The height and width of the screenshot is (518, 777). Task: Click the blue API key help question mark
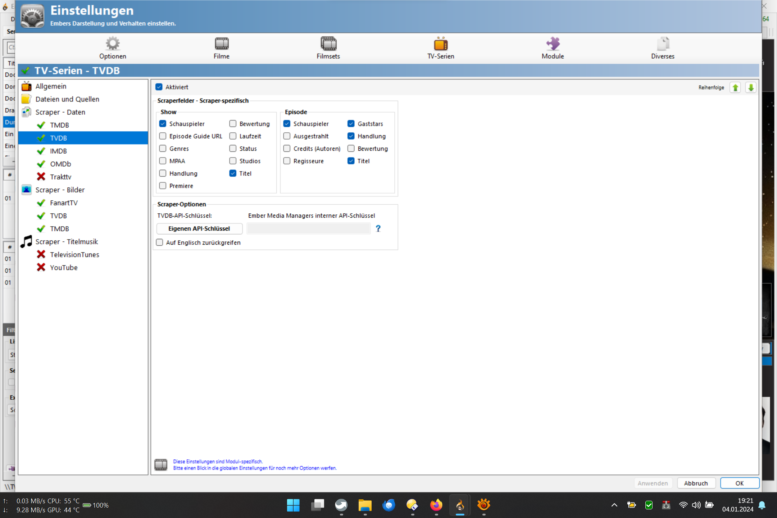click(378, 228)
